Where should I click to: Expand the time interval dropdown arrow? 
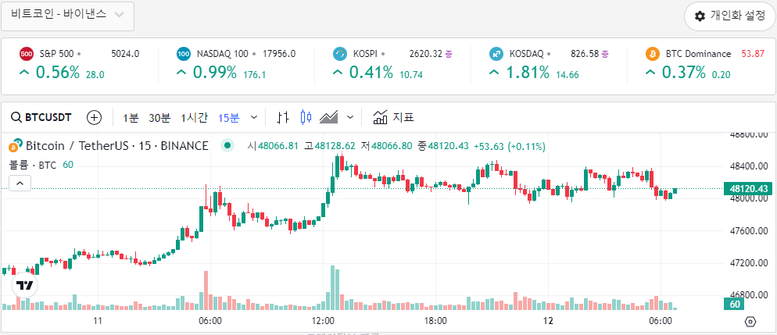coord(254,117)
